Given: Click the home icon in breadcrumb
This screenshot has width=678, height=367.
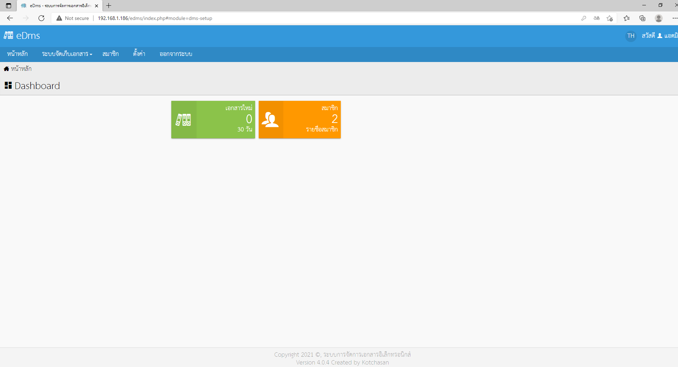Looking at the screenshot, I should pyautogui.click(x=6, y=69).
